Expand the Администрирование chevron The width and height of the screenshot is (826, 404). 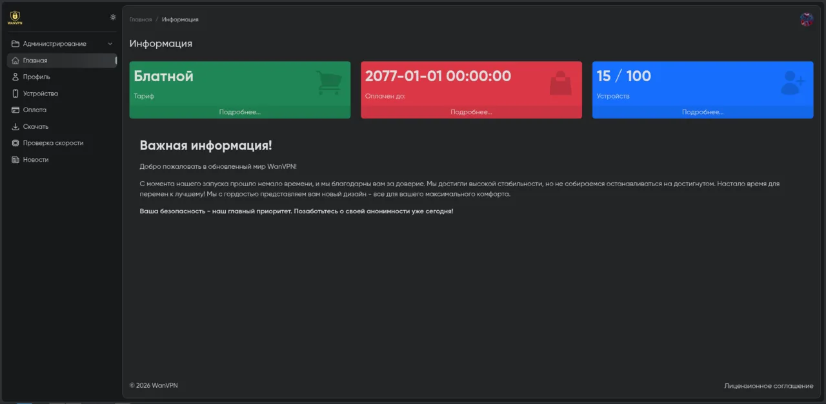(x=110, y=44)
